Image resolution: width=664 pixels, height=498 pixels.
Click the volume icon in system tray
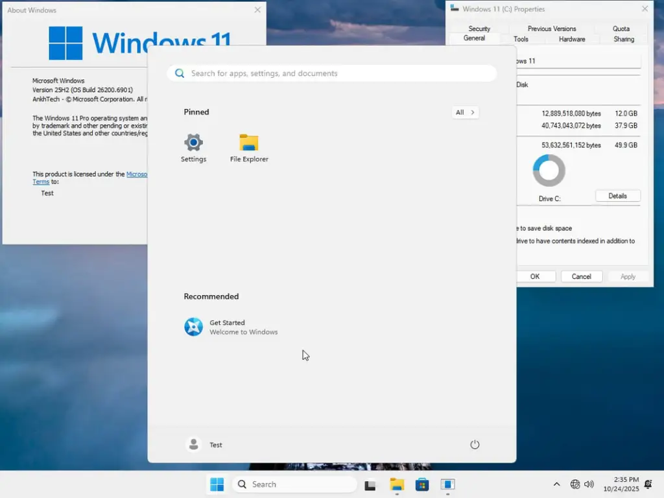589,484
